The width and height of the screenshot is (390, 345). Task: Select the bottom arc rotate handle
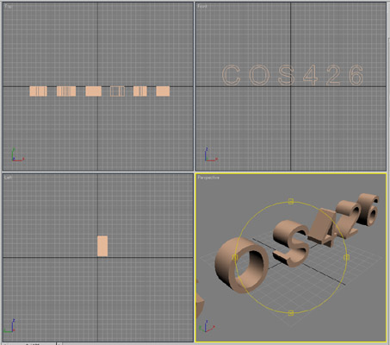coord(291,313)
